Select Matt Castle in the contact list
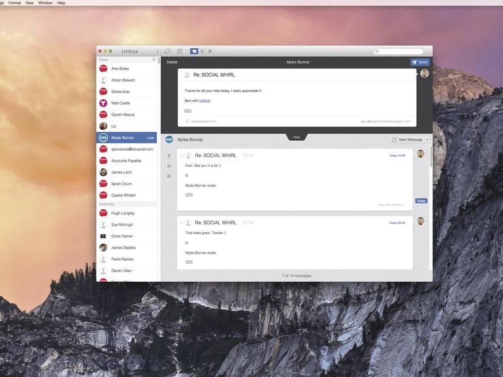This screenshot has width=503, height=377. coord(127,103)
